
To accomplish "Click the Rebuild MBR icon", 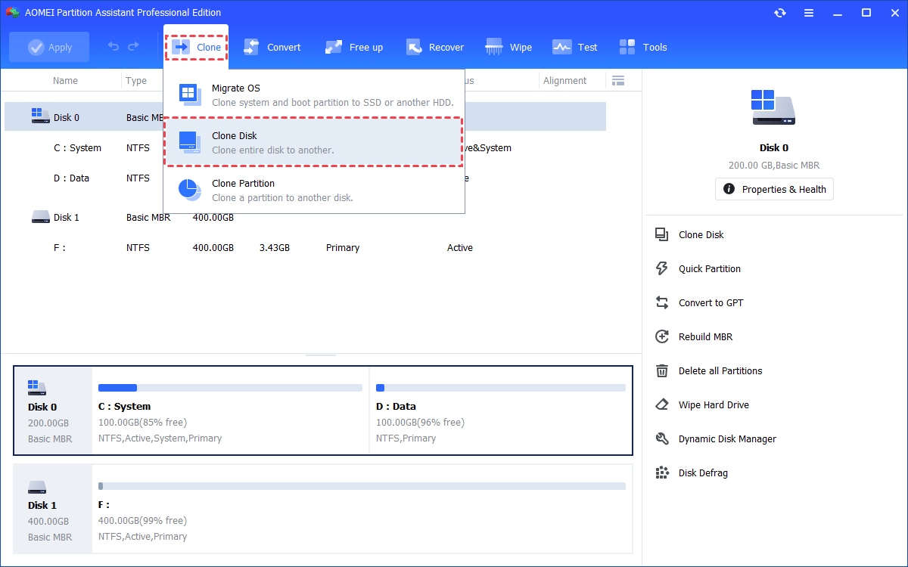I will [662, 337].
